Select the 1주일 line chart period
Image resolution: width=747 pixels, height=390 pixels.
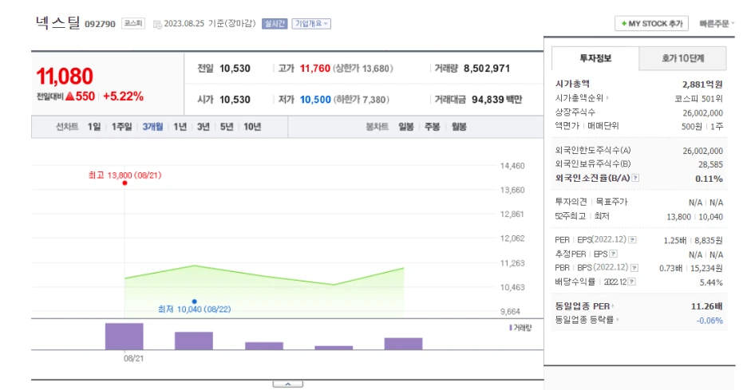121,127
